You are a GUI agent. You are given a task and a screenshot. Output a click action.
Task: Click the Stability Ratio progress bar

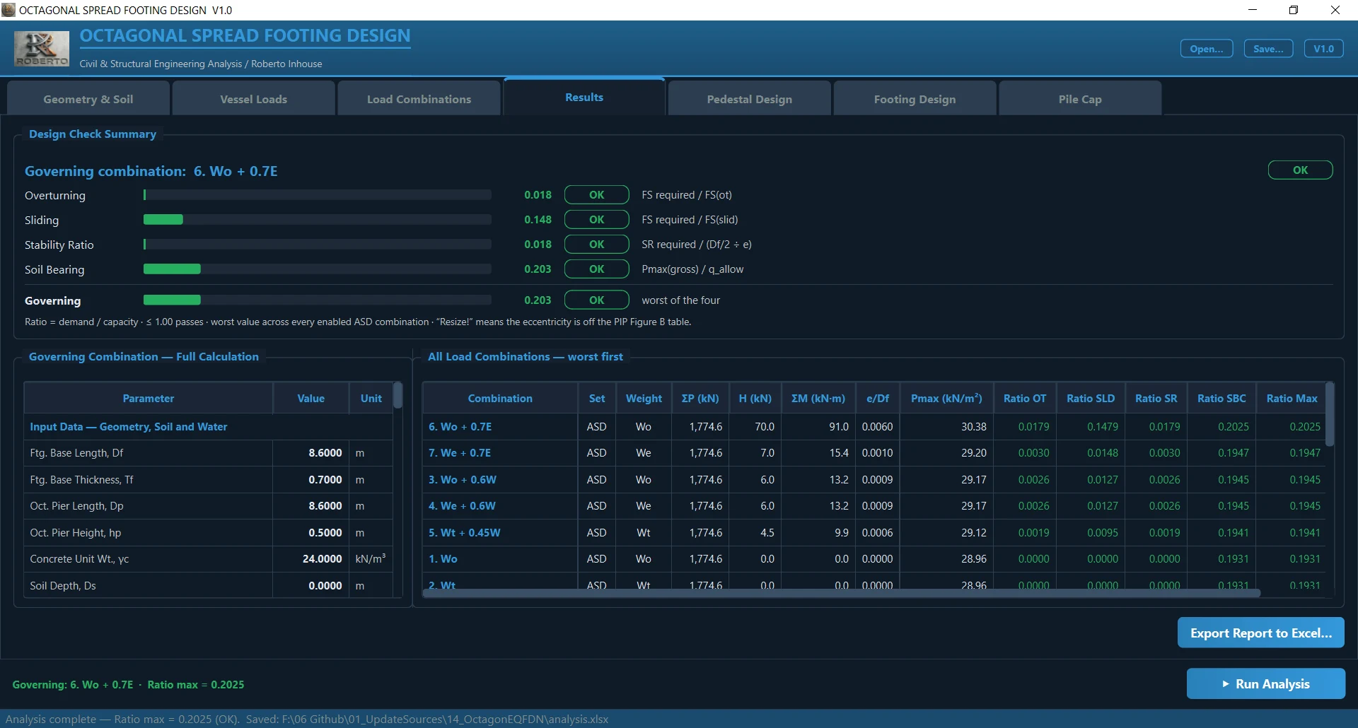click(x=317, y=244)
